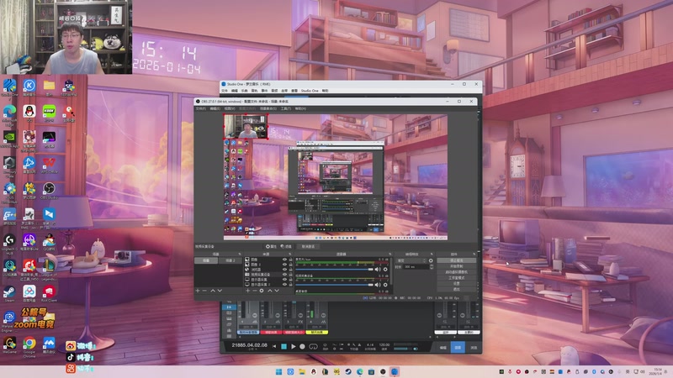Hide the 显示器采集 2 source with its eye icon
The height and width of the screenshot is (378, 673).
[x=284, y=284]
